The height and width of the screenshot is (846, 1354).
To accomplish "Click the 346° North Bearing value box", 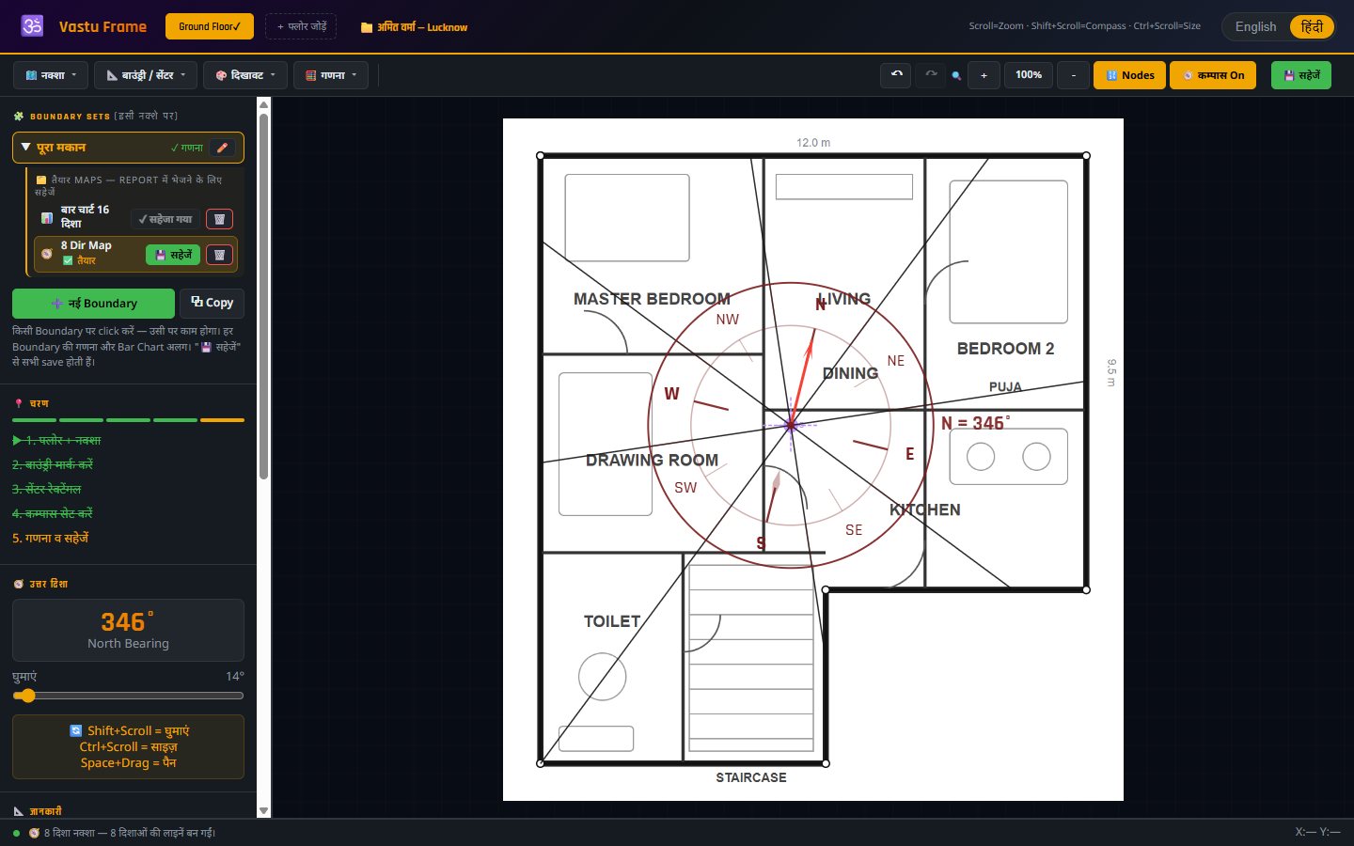I will point(128,630).
